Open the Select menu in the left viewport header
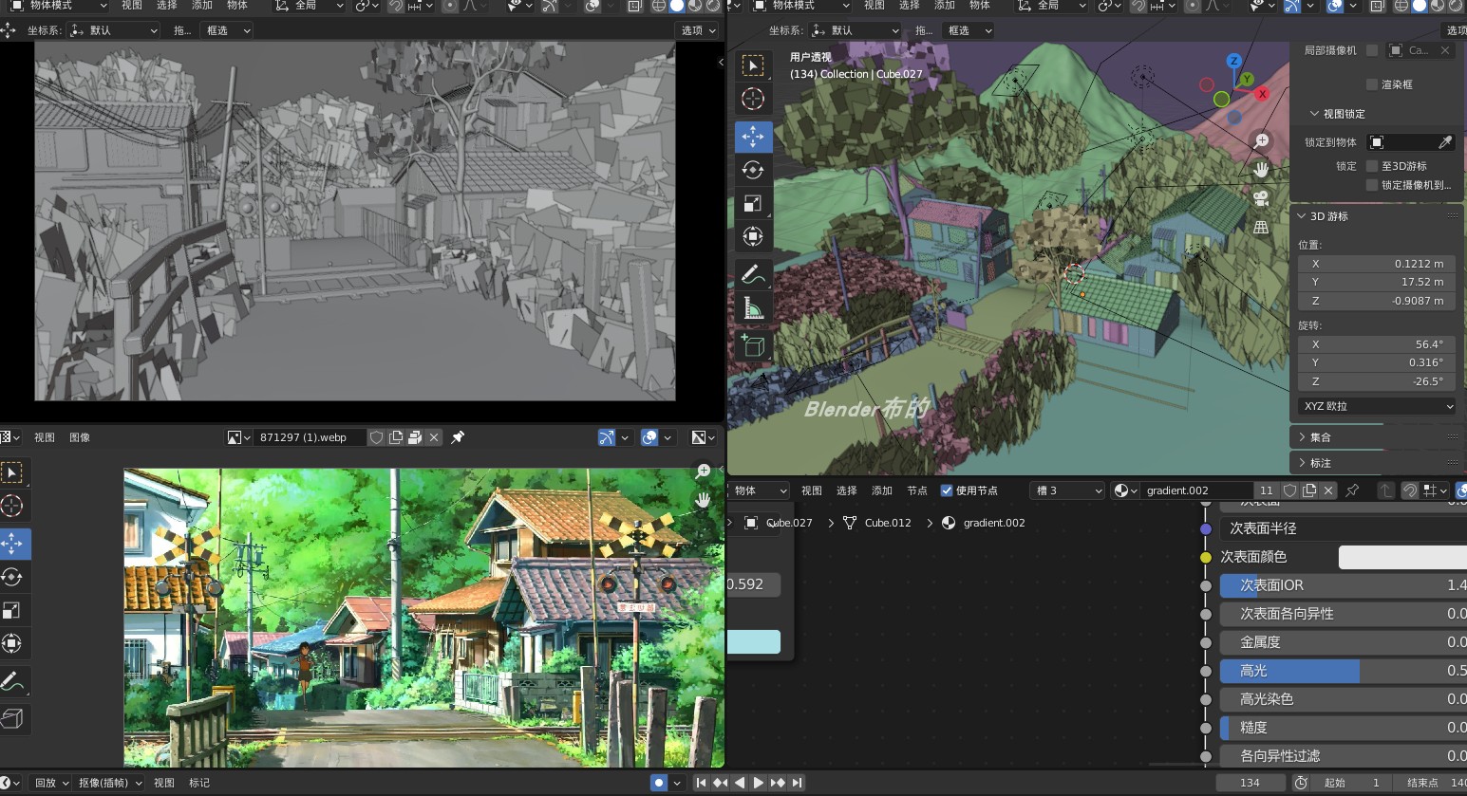1467x796 pixels. [167, 6]
